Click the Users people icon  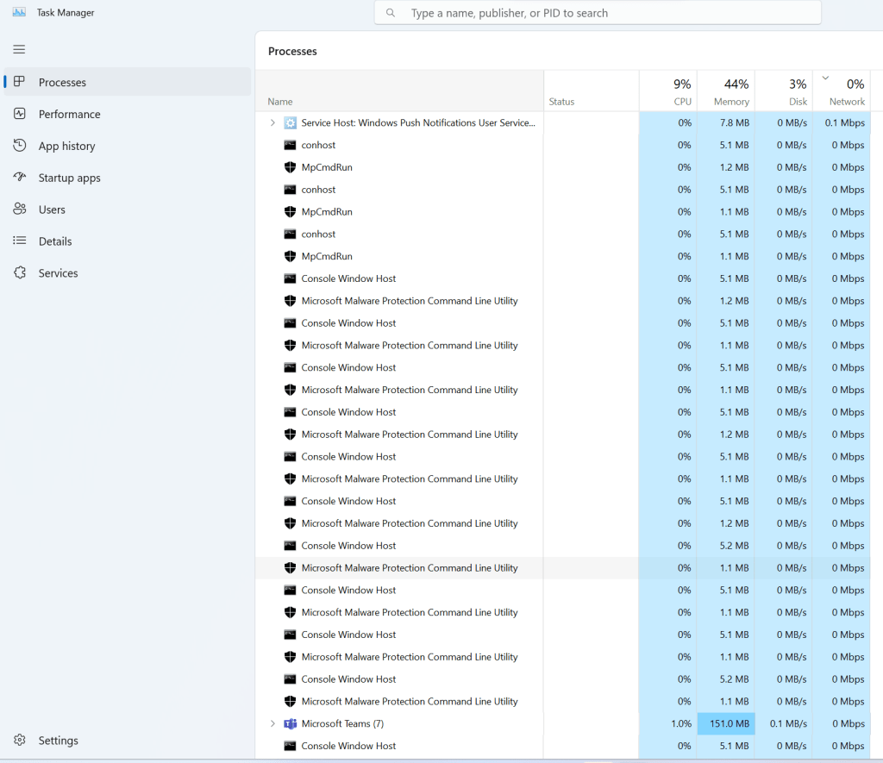(20, 210)
